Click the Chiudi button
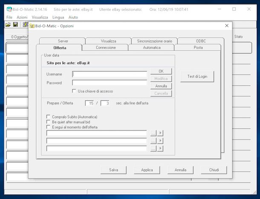The image size is (260, 199). [214, 170]
